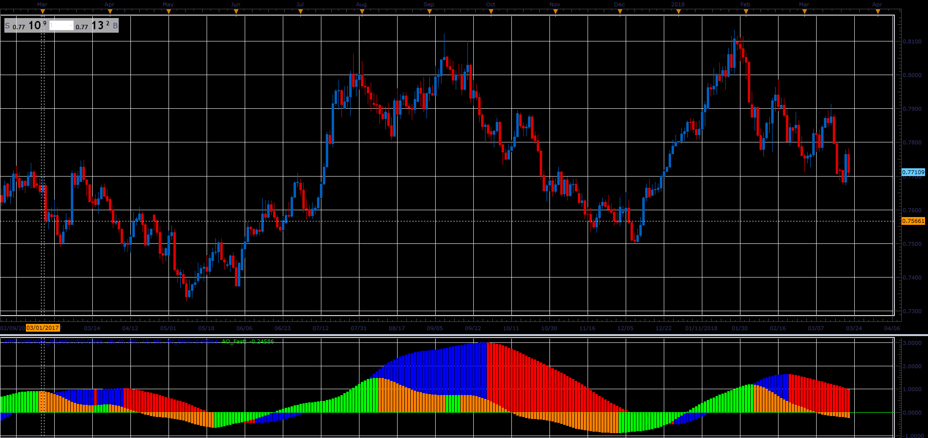Click the 0.7400 price axis label

(x=912, y=278)
